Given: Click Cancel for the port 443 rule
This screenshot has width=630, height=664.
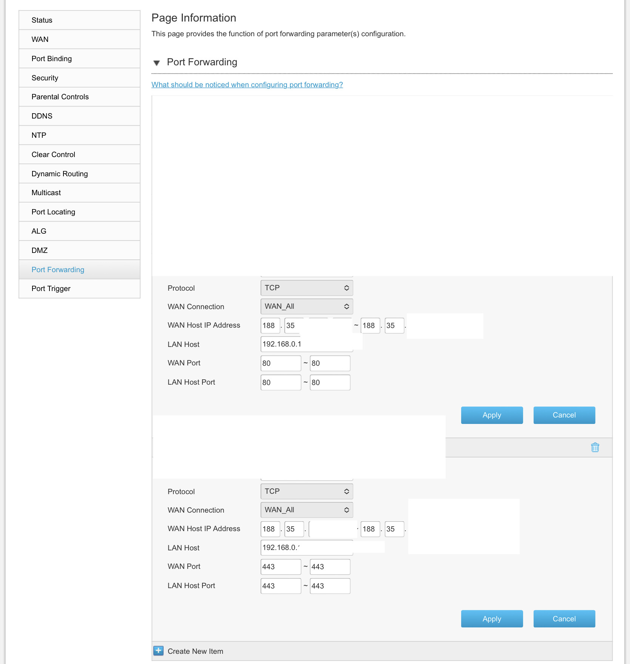Looking at the screenshot, I should [x=564, y=619].
